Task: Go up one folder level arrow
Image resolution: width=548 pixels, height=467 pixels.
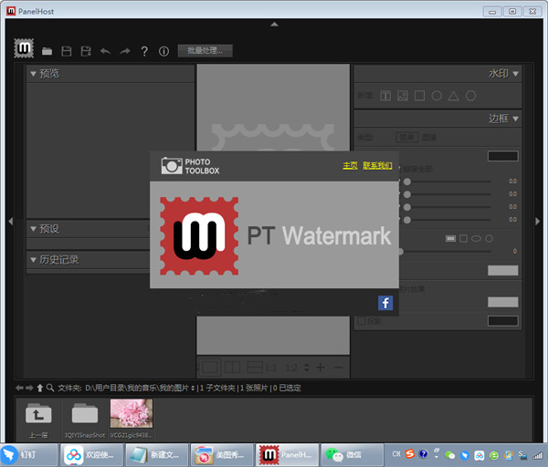Action: coord(40,388)
